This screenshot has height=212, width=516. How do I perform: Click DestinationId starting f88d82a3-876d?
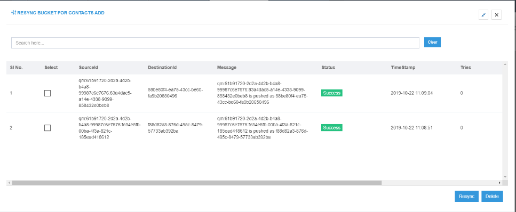176,127
